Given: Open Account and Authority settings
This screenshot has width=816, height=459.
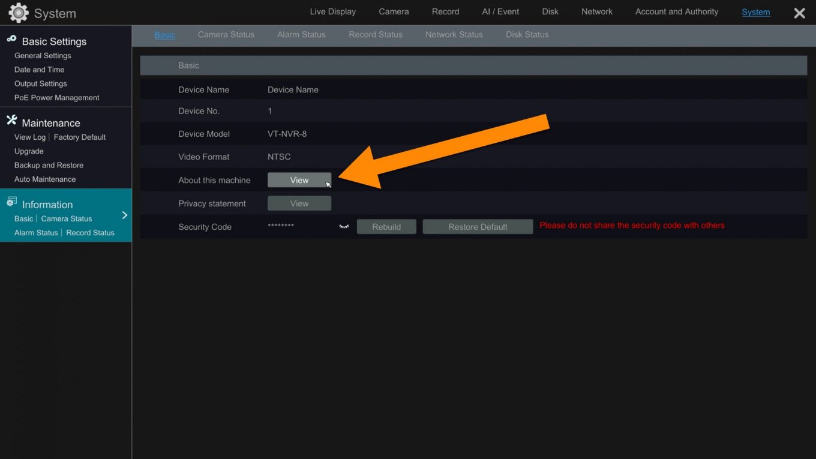Looking at the screenshot, I should click(676, 11).
